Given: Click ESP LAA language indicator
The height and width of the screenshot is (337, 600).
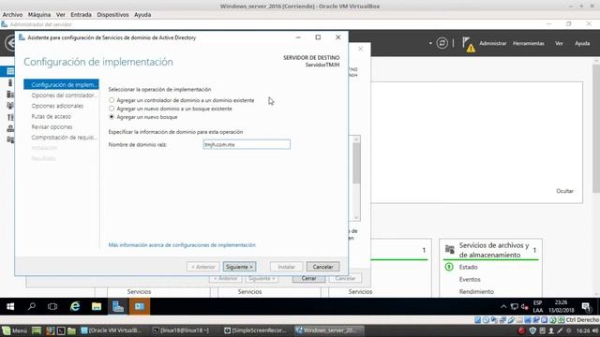Looking at the screenshot, I should click(537, 306).
